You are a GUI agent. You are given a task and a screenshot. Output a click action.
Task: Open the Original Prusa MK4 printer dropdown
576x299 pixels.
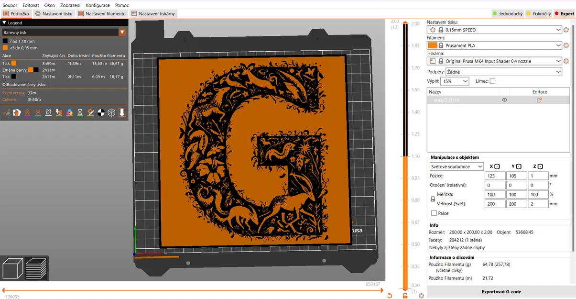495,61
